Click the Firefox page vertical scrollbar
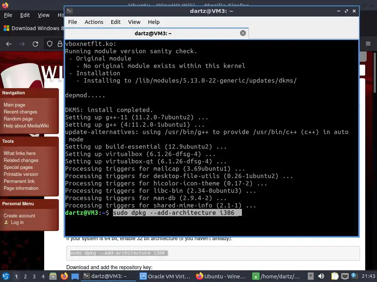This screenshot has height=282, width=377. 374,72
